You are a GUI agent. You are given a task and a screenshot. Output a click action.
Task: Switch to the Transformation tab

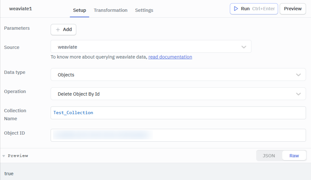(111, 10)
